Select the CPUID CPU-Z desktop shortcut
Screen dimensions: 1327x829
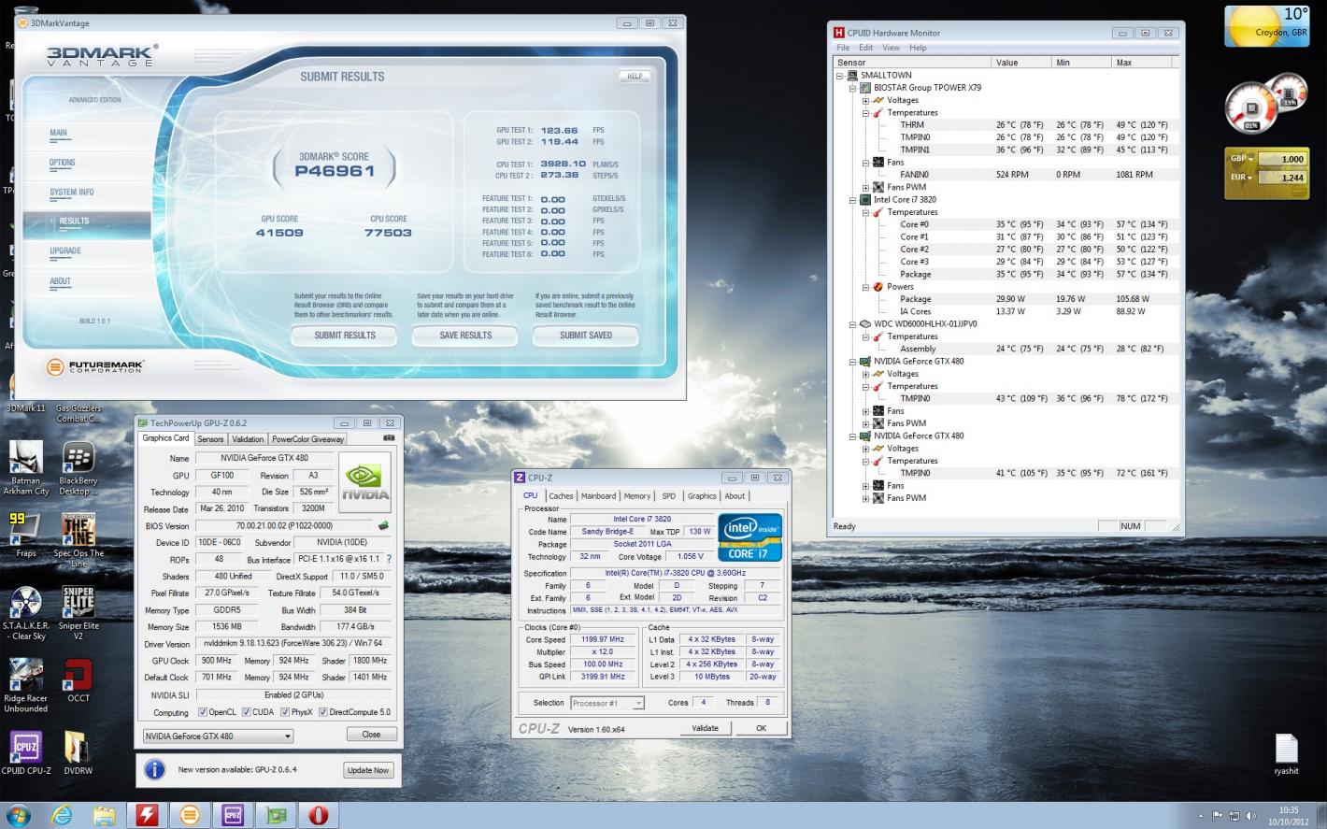25,753
